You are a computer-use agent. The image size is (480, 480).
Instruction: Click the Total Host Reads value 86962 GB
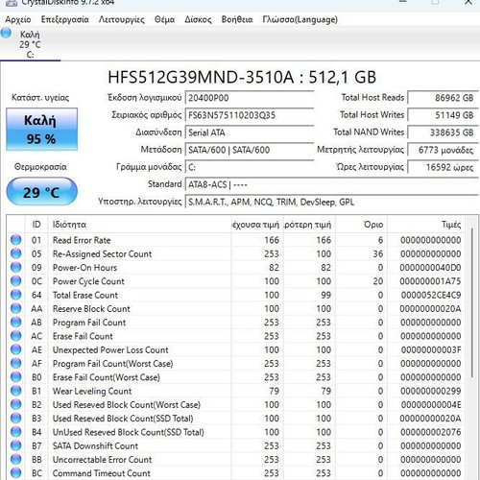pyautogui.click(x=443, y=98)
